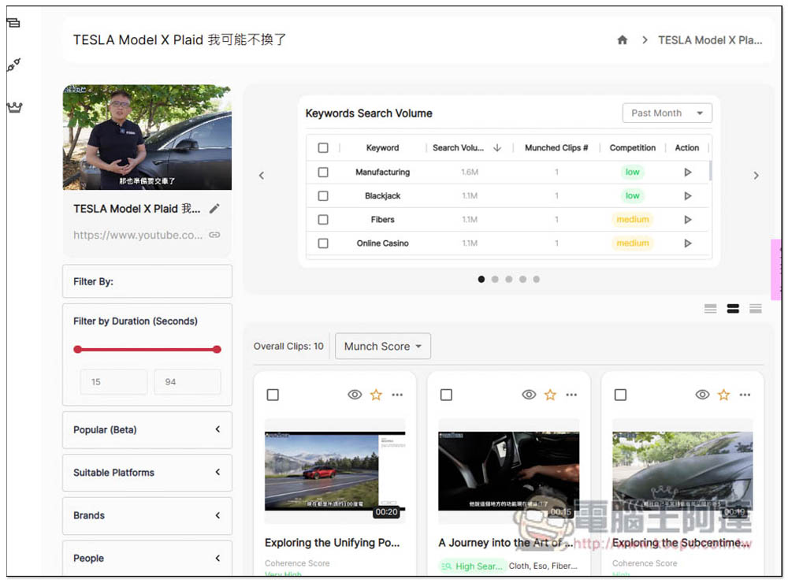Open the Munch Score sort dropdown

382,346
